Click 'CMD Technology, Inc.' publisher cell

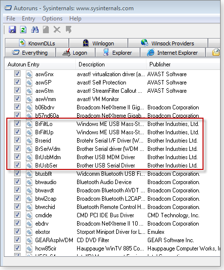pos(173,215)
